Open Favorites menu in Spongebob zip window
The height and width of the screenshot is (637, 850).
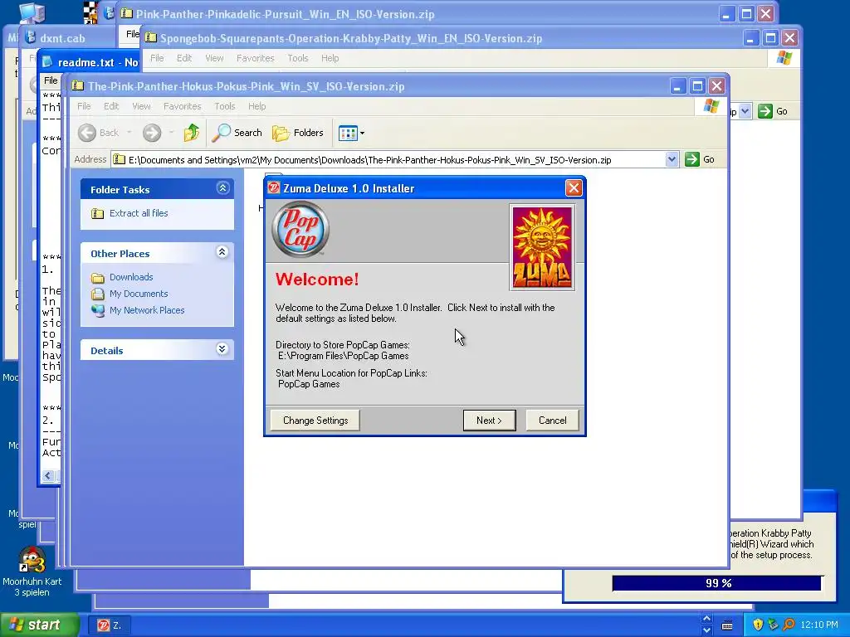click(x=256, y=58)
